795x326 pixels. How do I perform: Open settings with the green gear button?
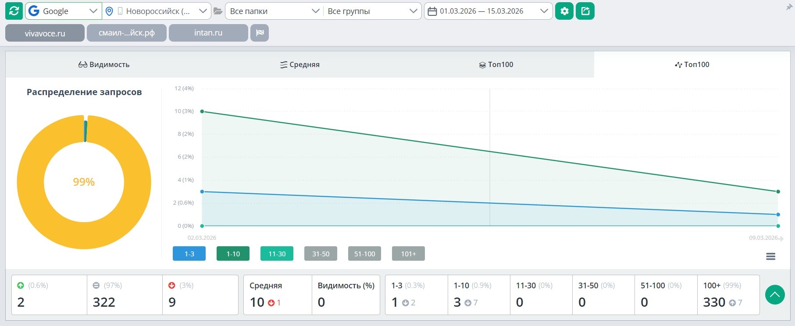tap(564, 11)
